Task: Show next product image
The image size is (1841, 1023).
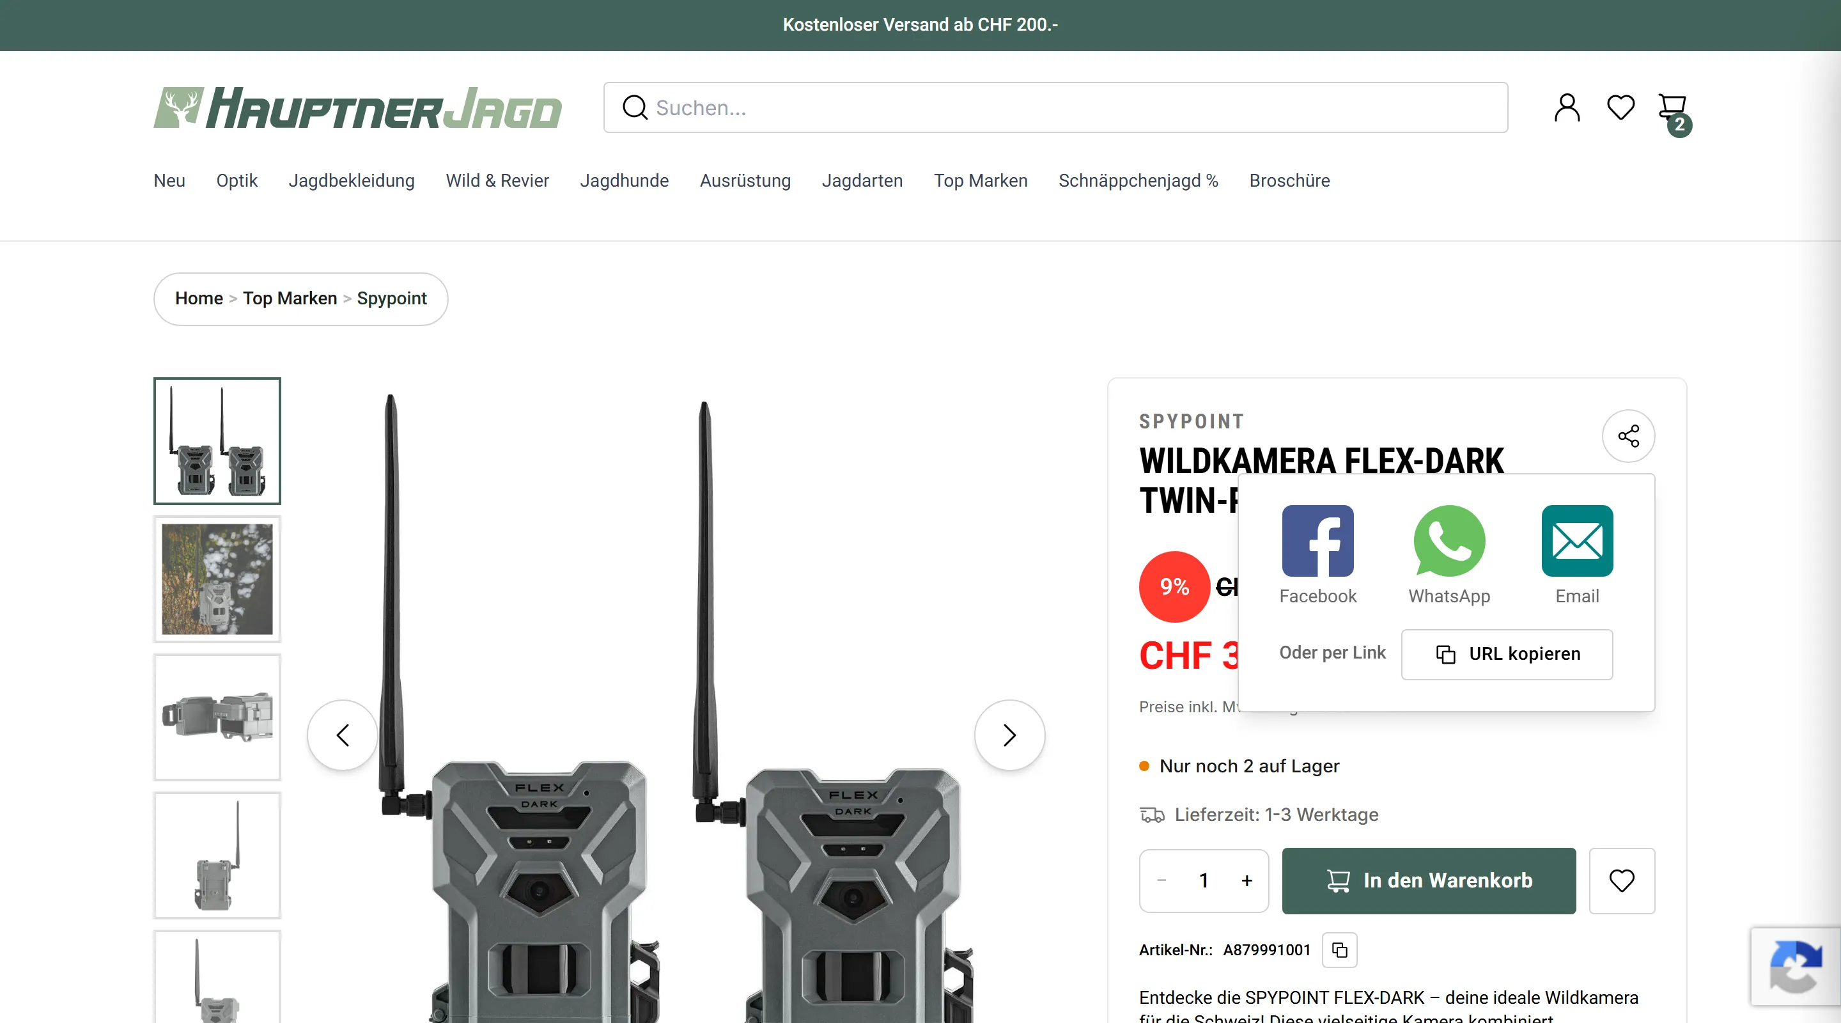Action: coord(1009,735)
